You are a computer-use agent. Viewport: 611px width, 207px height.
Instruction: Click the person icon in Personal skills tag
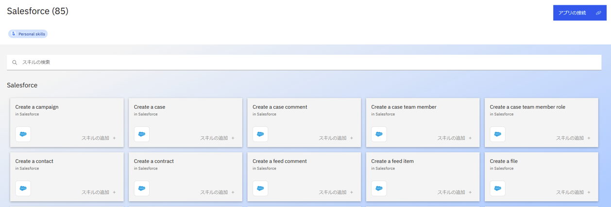coord(14,34)
